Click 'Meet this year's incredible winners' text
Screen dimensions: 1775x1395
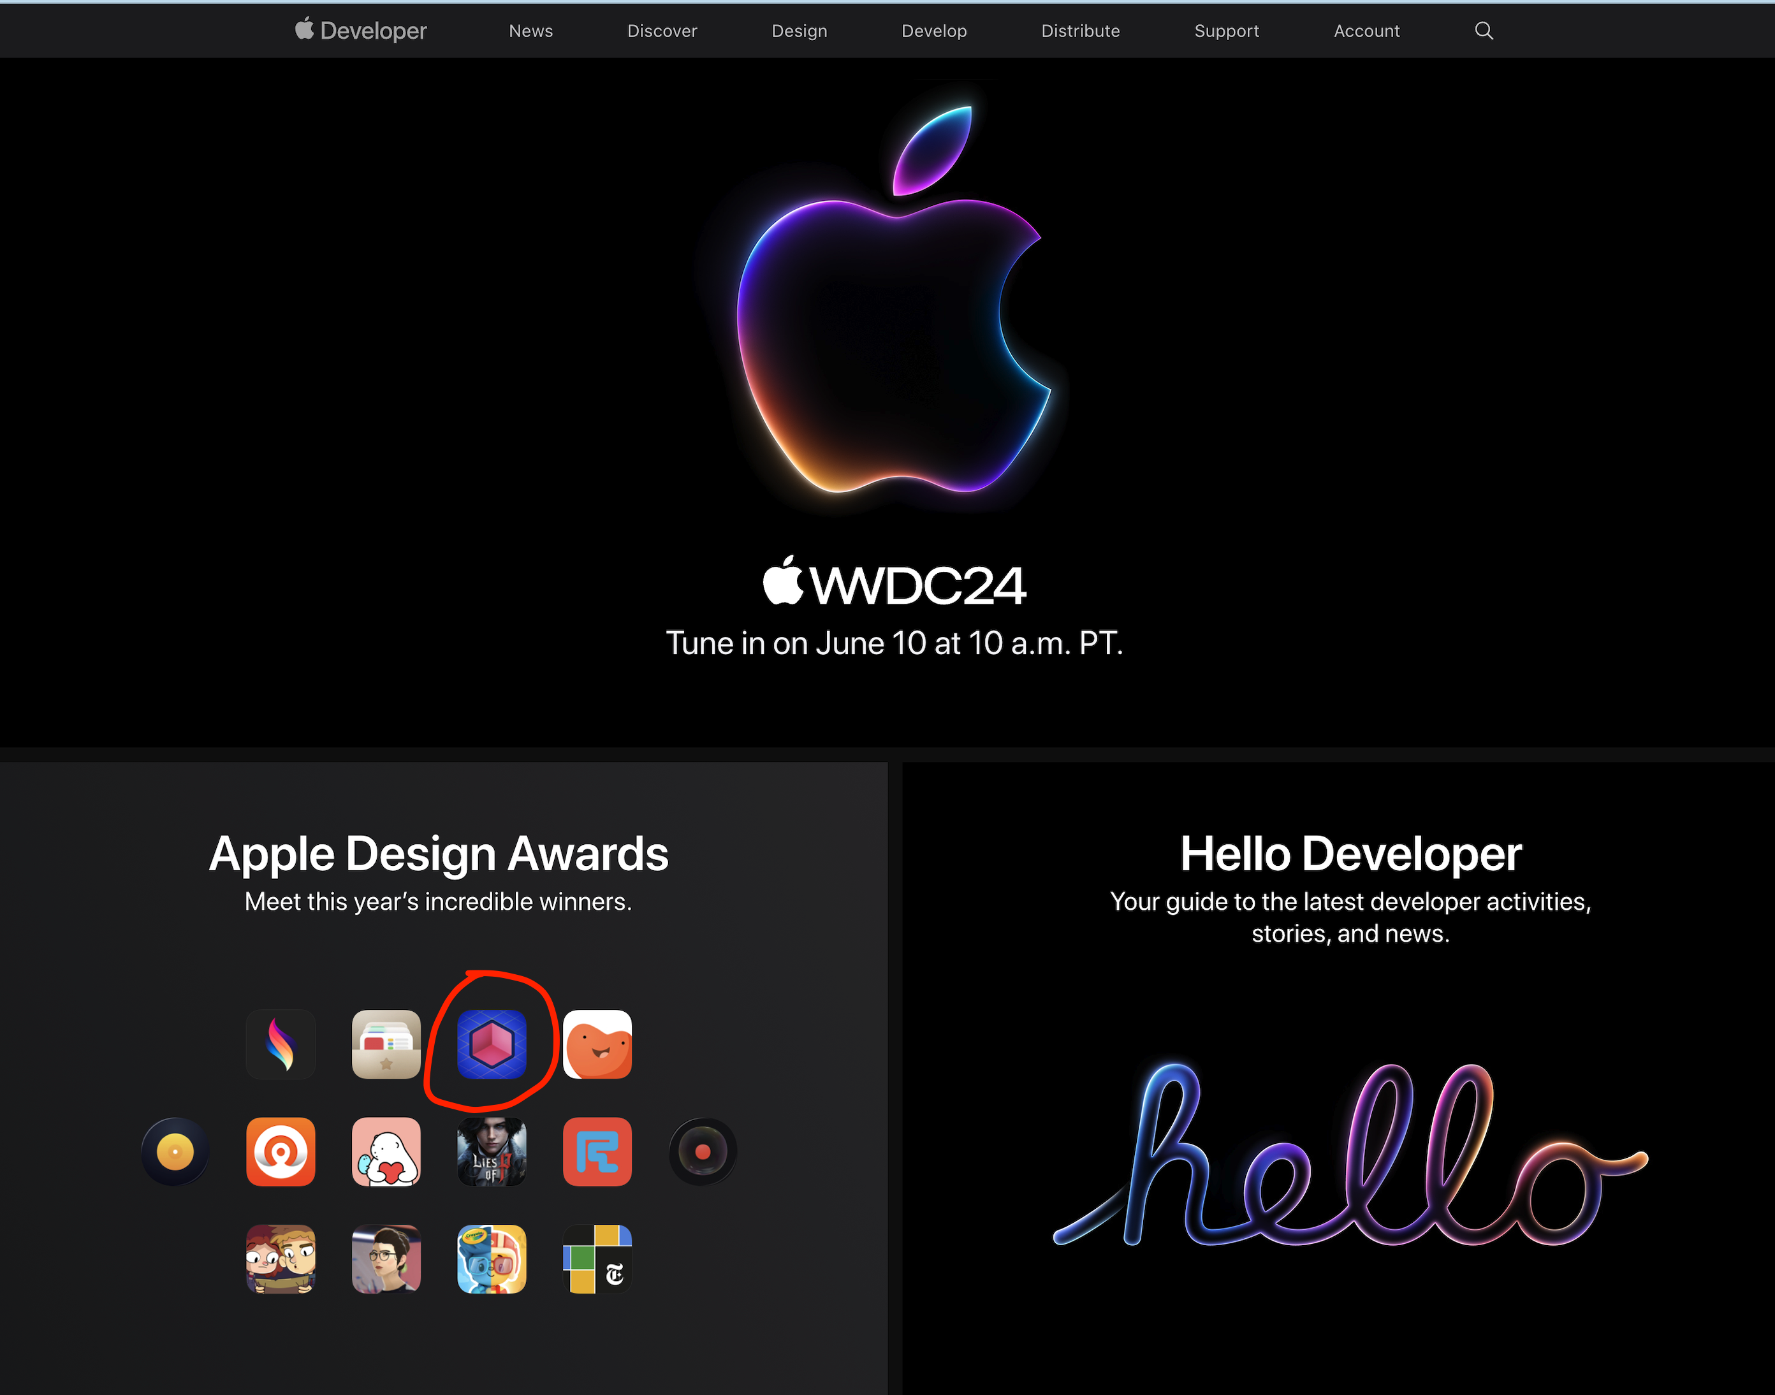point(439,902)
